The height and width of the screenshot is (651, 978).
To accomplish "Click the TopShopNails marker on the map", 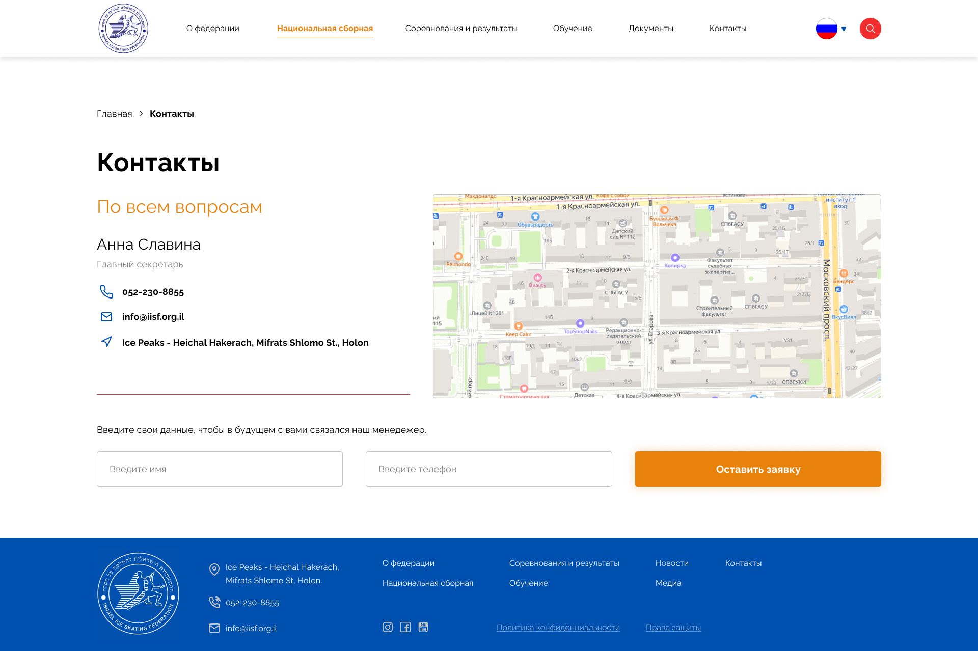I will [x=580, y=323].
